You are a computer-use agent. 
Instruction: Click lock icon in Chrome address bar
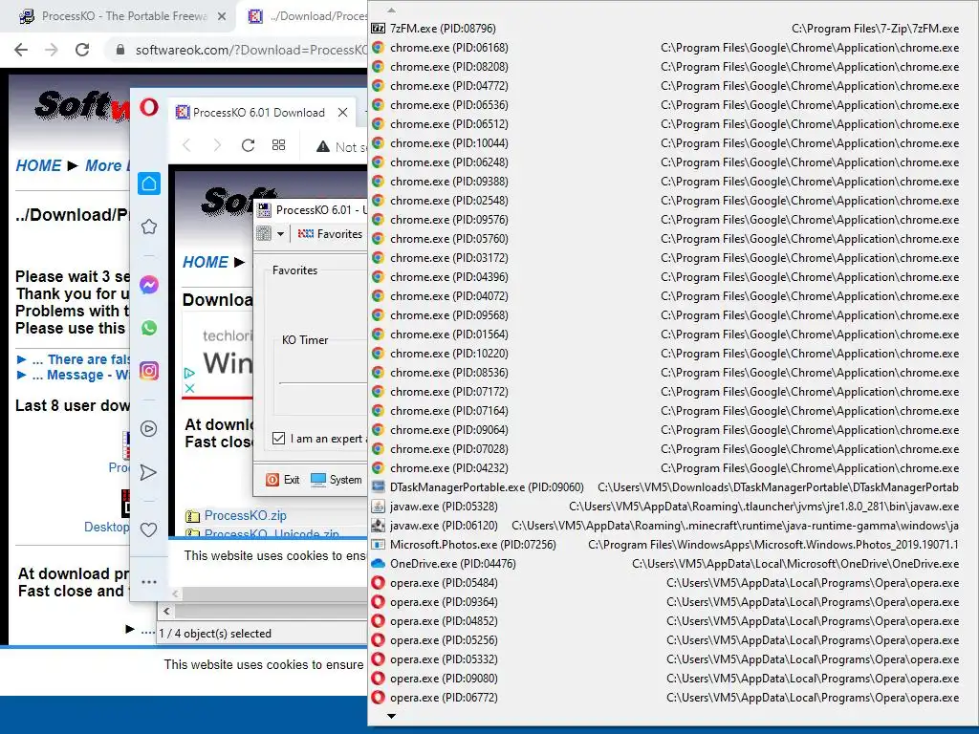point(120,50)
